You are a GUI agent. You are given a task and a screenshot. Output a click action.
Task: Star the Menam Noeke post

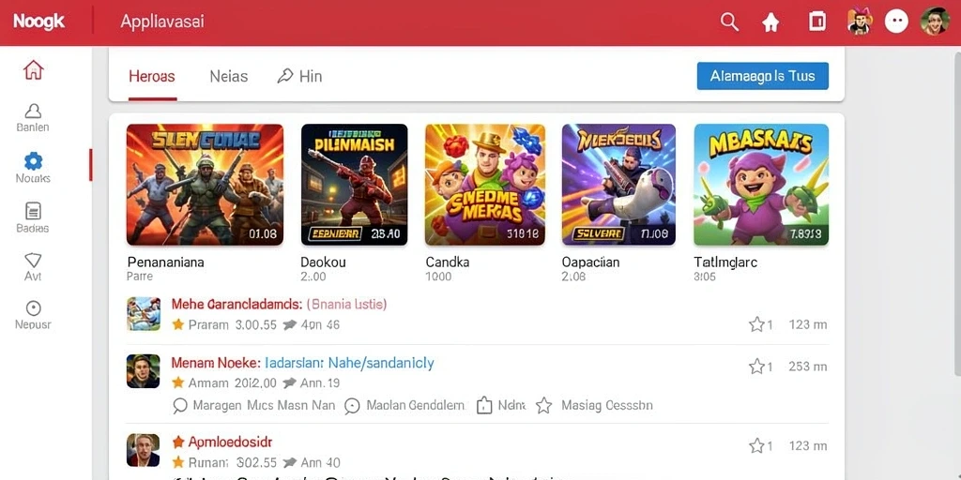coord(756,367)
